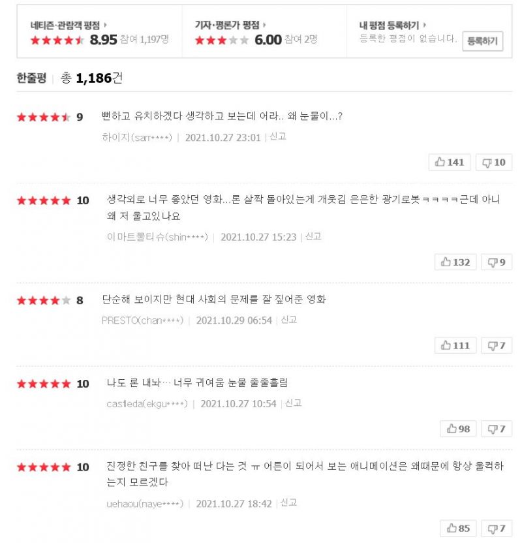Like the uehaou review with 85 likes

click(458, 528)
